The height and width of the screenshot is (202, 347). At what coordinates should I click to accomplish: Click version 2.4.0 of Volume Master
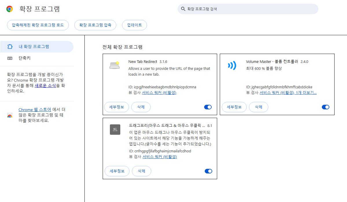304,61
